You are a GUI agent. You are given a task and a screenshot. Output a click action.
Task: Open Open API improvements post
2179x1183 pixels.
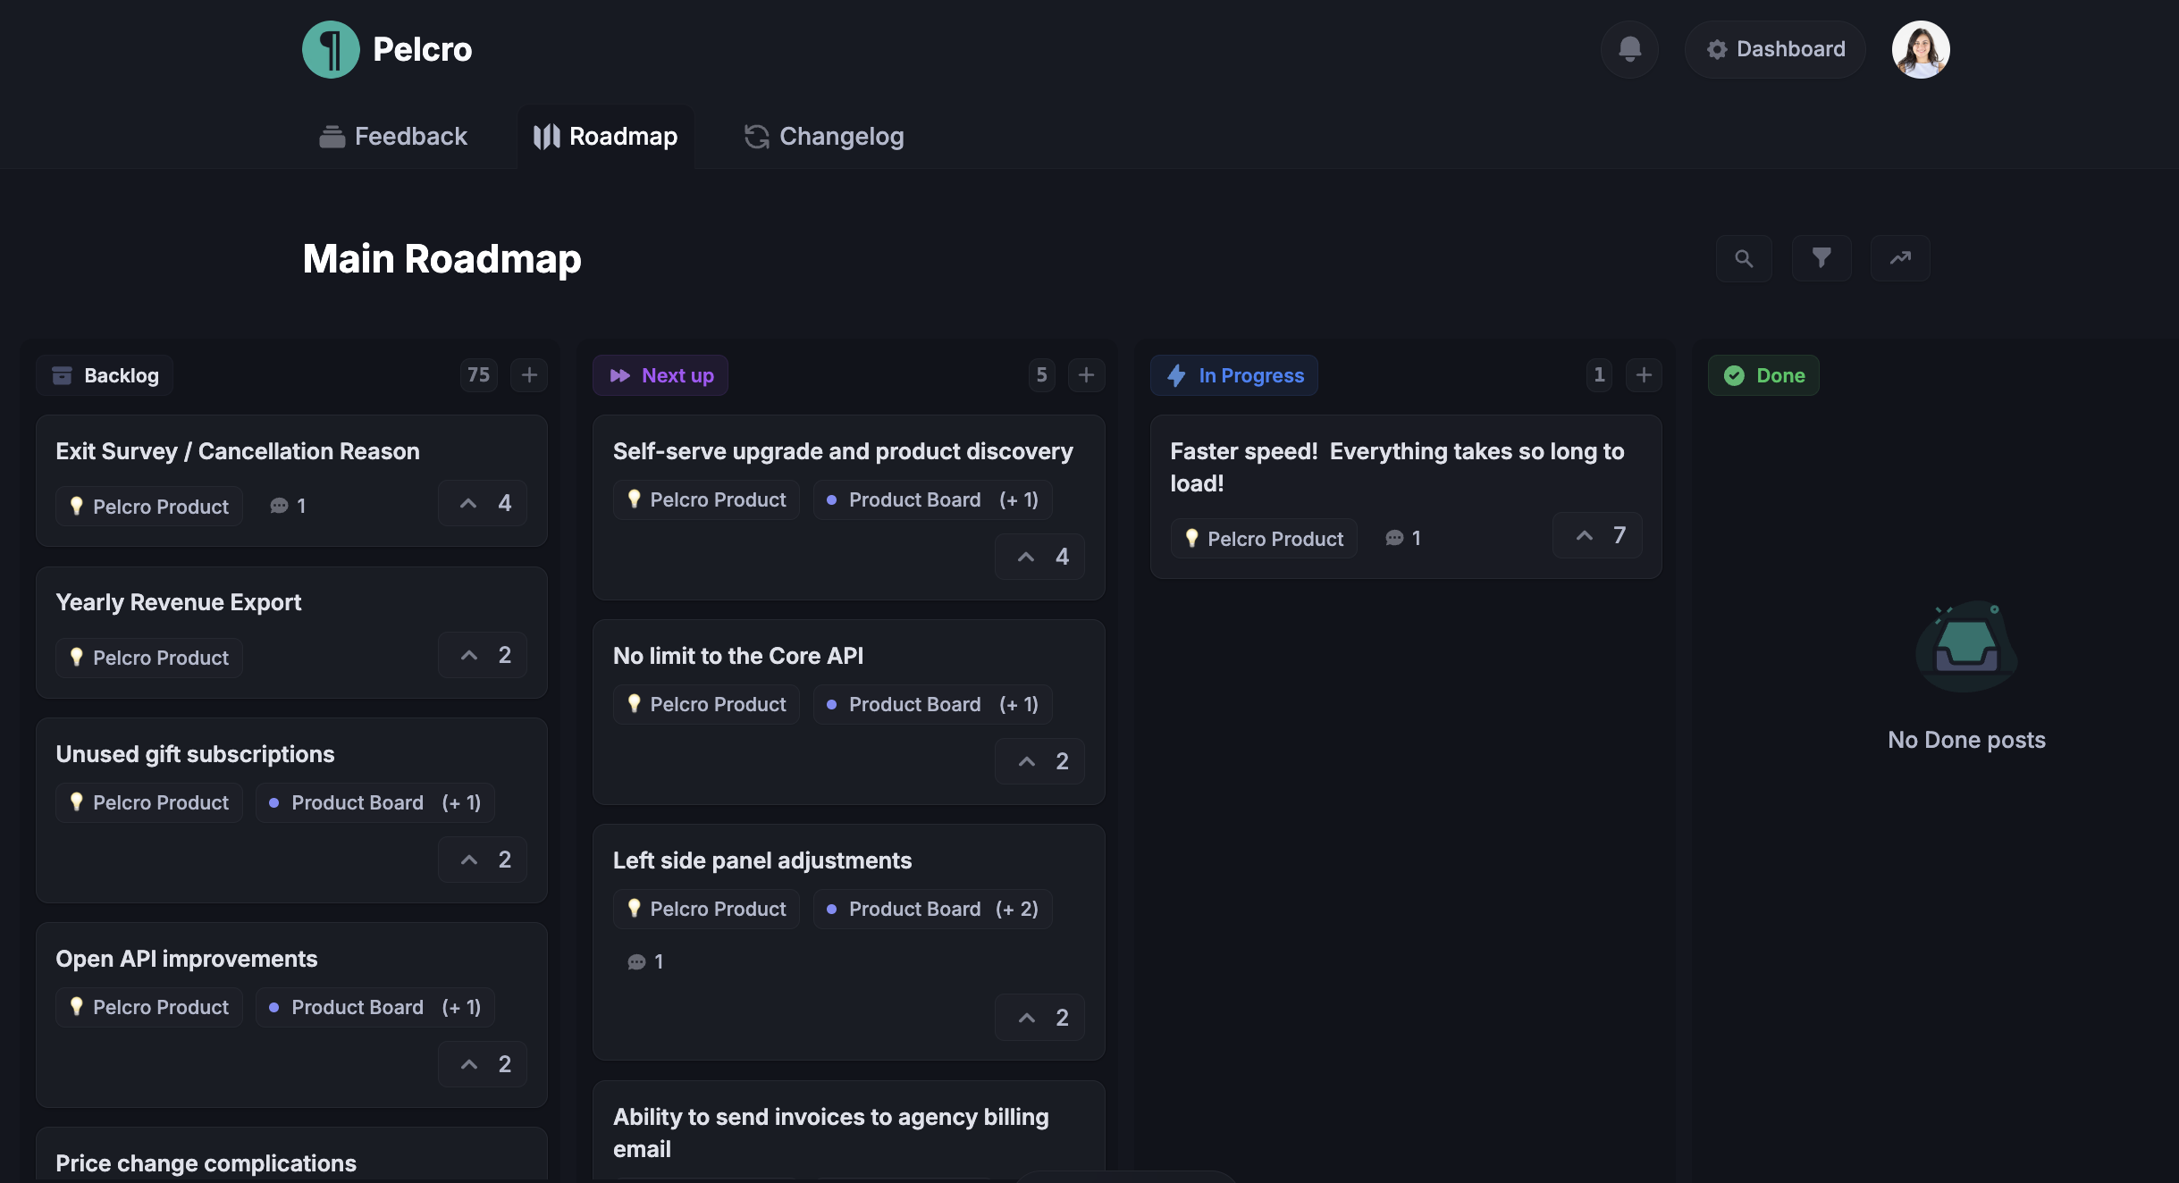tap(187, 959)
